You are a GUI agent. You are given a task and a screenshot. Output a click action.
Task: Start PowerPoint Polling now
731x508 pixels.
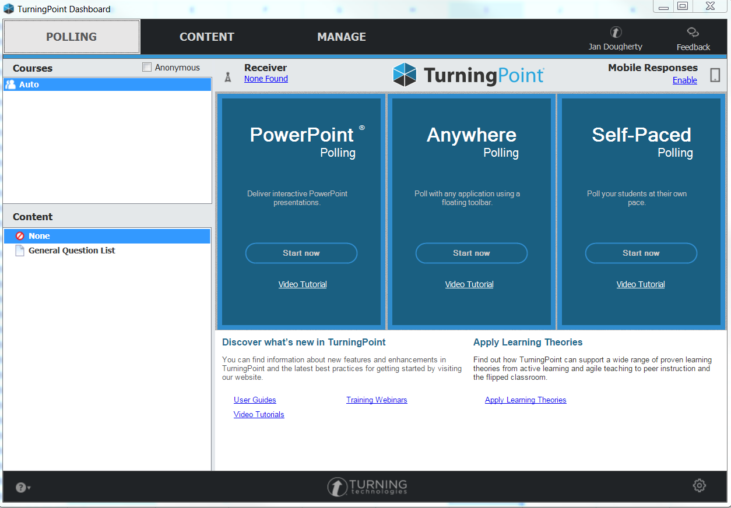[301, 253]
